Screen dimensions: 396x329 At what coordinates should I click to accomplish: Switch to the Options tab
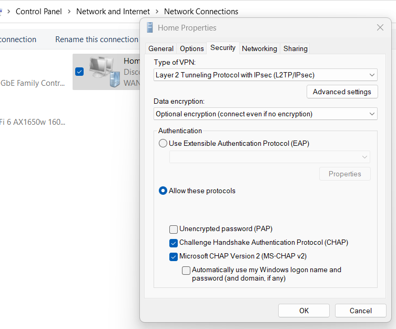(192, 48)
